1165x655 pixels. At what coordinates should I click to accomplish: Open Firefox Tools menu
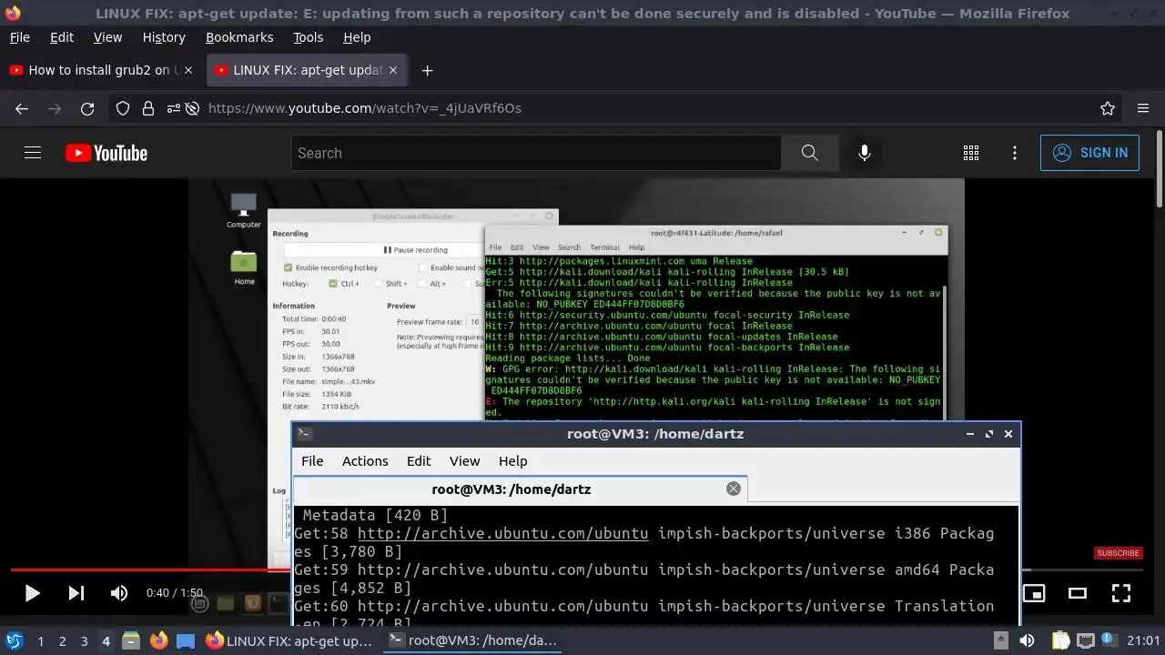tap(308, 37)
